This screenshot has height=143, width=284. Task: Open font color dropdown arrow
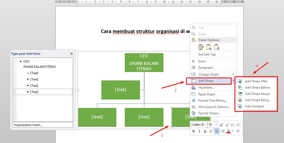(x=233, y=131)
